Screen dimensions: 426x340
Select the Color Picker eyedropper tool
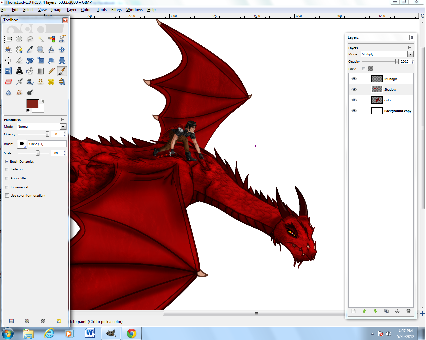[x=30, y=50]
